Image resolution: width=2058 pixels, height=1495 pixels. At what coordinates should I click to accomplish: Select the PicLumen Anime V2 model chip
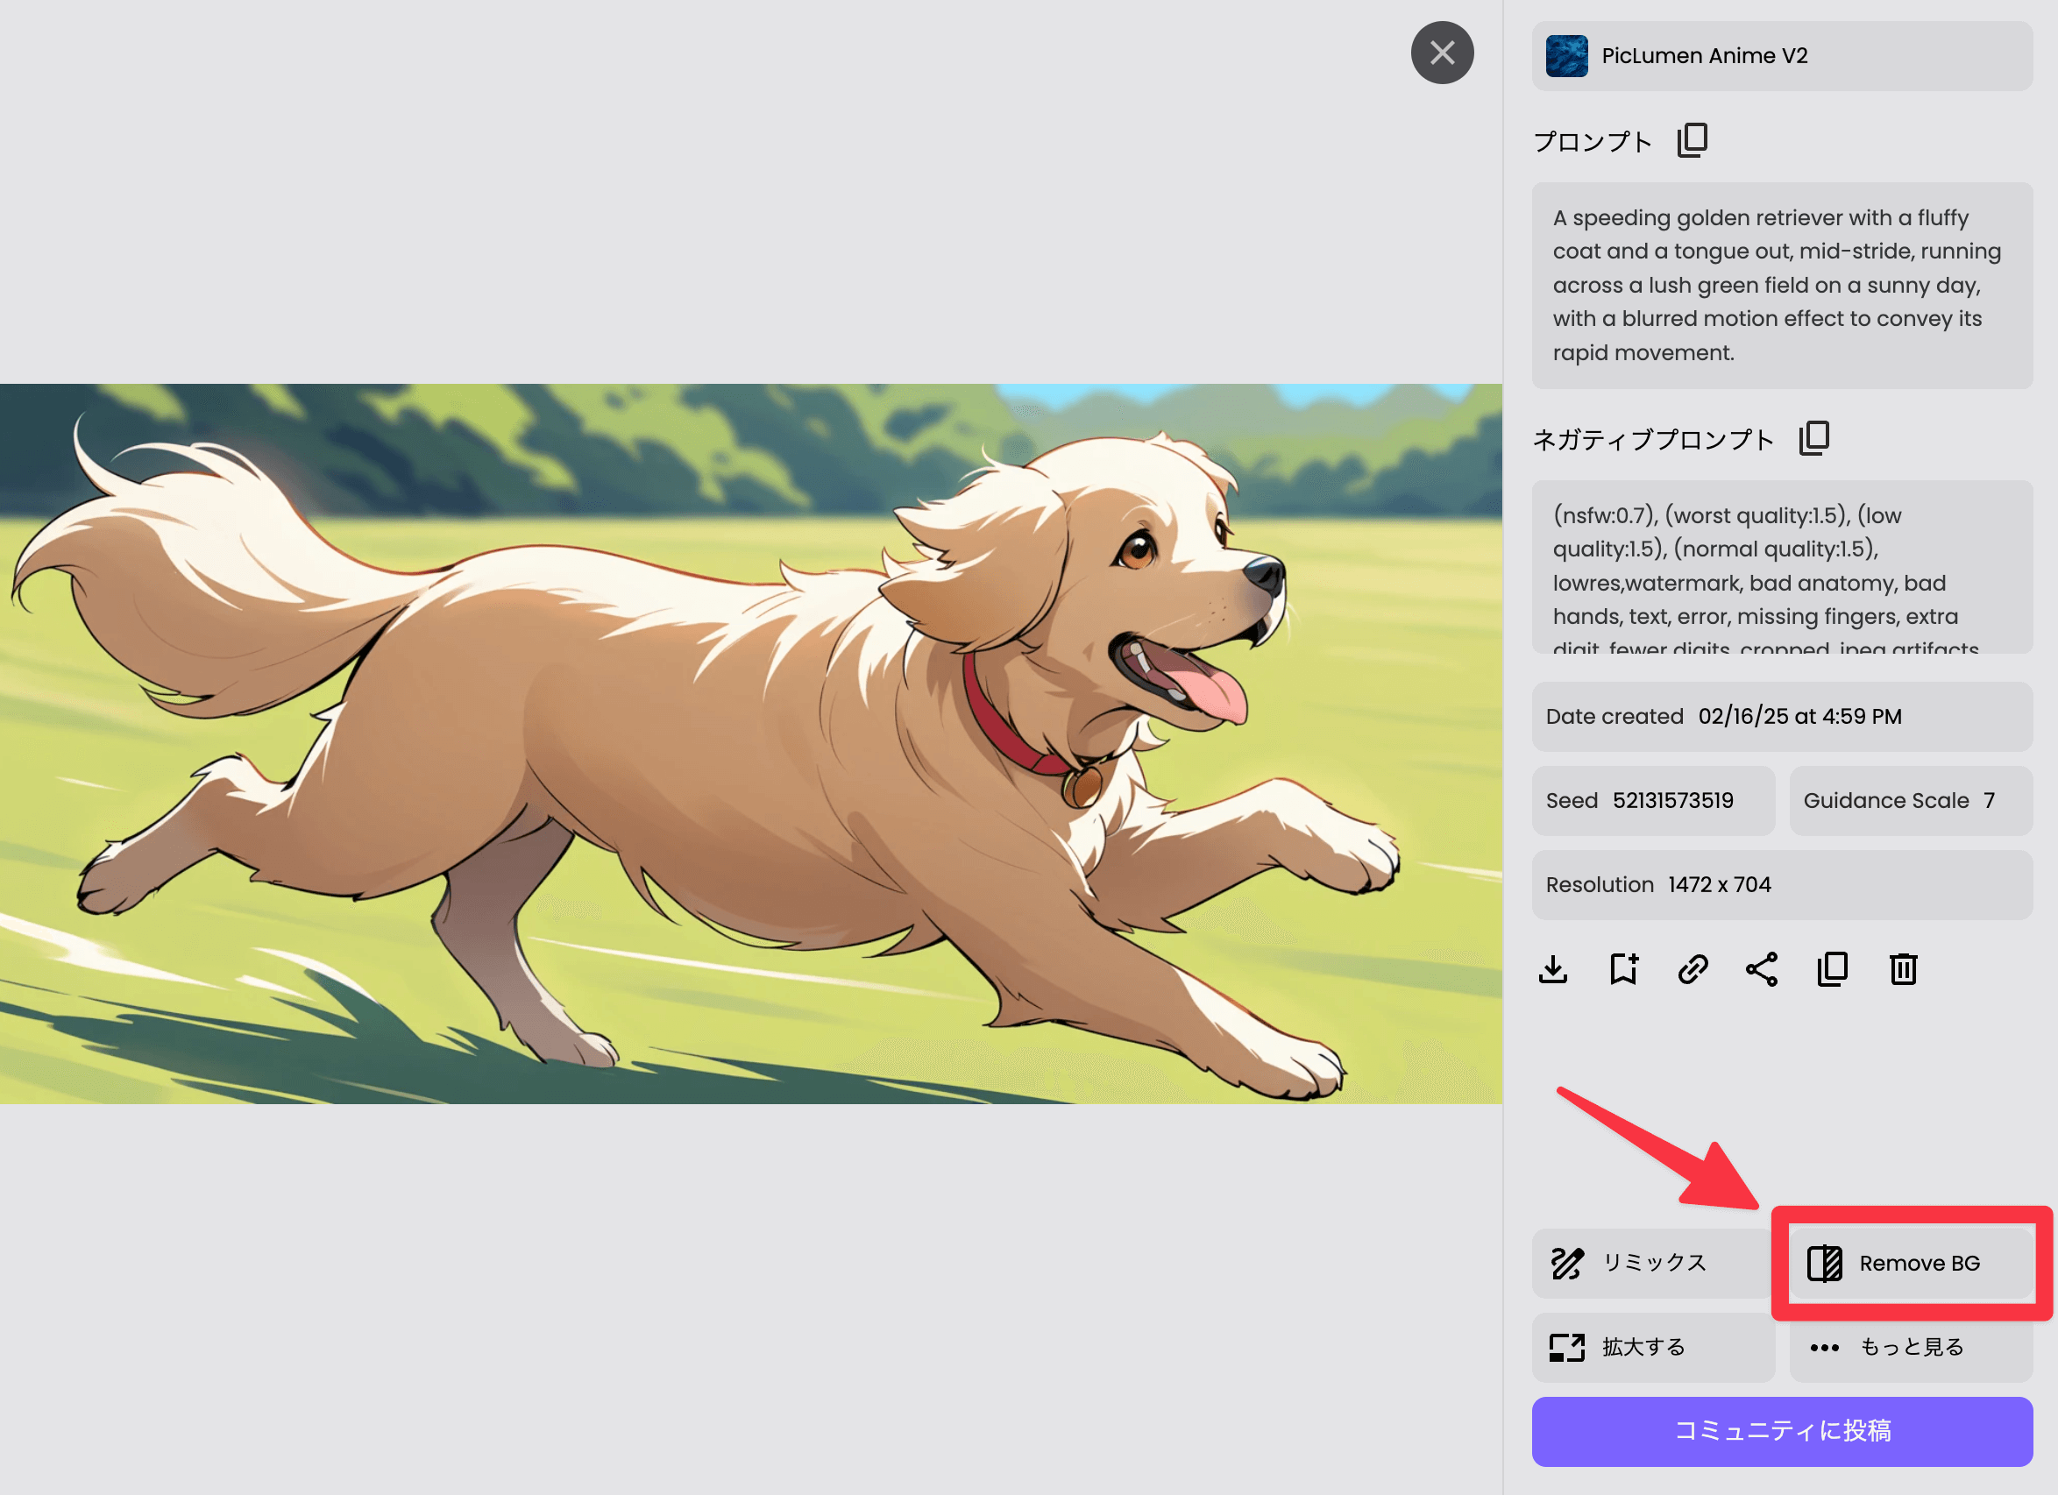(1781, 56)
